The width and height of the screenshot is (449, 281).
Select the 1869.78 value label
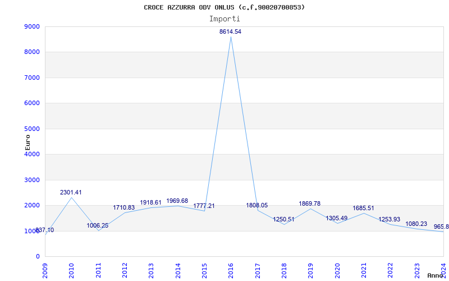310,203
